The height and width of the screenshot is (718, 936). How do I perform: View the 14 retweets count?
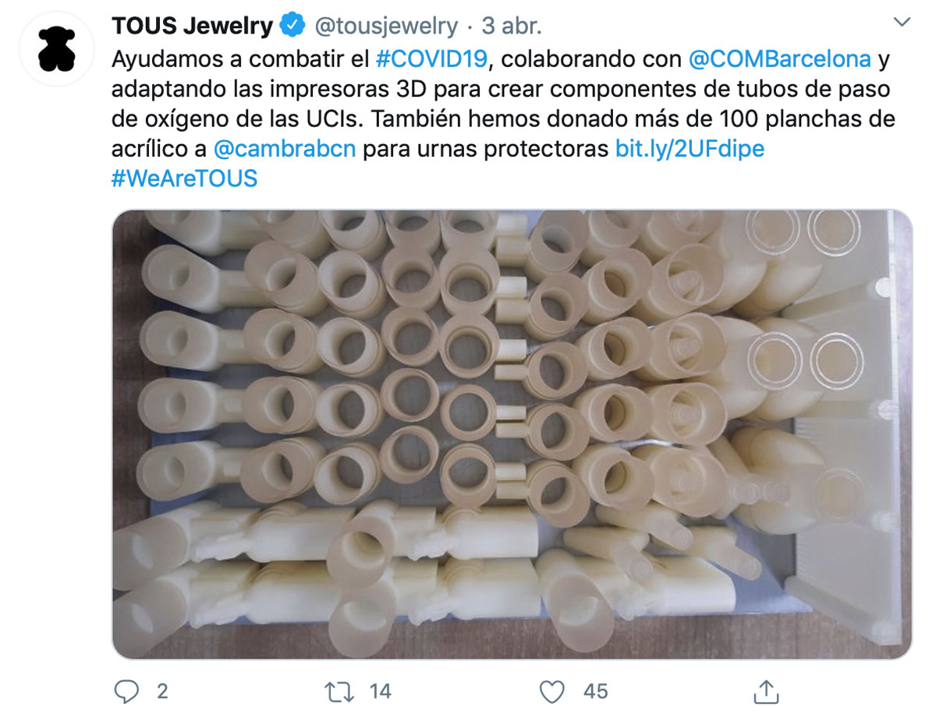click(380, 691)
